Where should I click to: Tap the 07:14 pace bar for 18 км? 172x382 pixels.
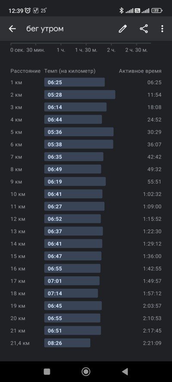point(71,293)
